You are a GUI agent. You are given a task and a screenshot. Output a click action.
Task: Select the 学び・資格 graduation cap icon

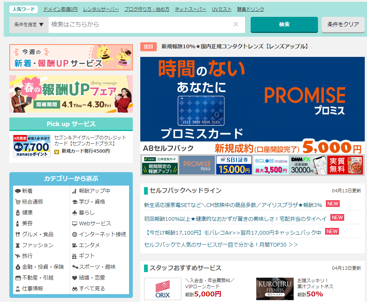(75, 202)
